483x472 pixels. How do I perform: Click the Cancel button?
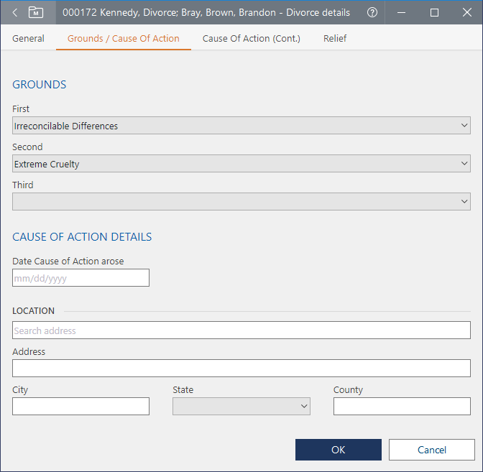click(432, 450)
